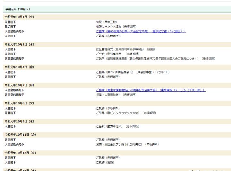Click 天皇陛下 beside the ご執務（宮殿）entry
This screenshot has width=231, height=171.
10,162
